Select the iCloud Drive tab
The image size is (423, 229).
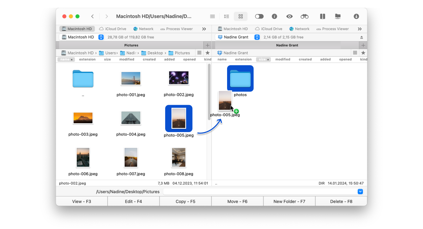[x=113, y=28]
